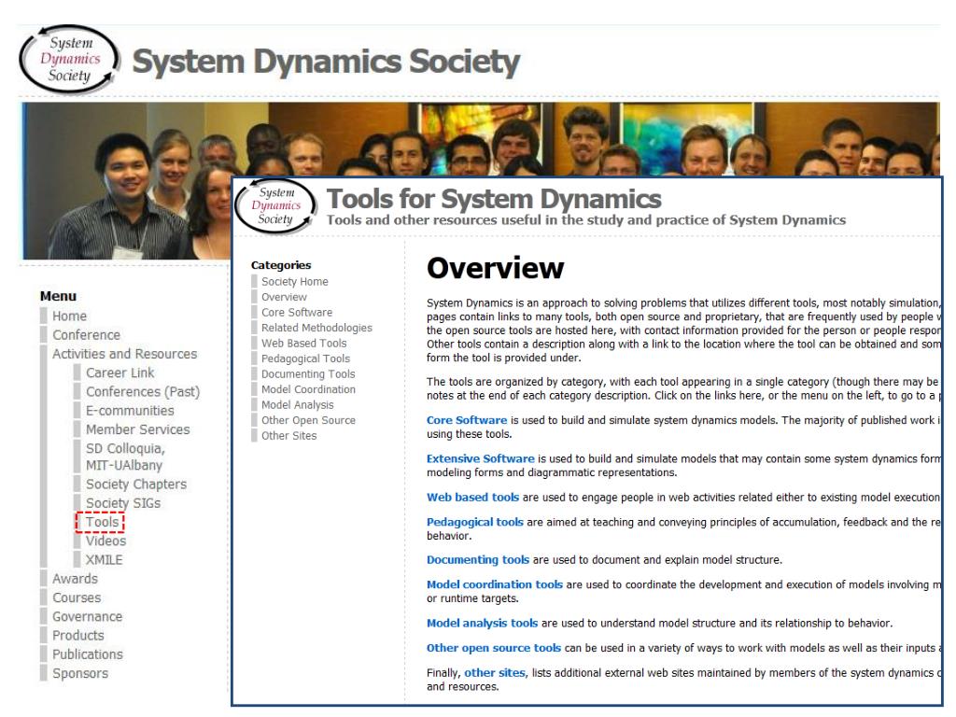The height and width of the screenshot is (717, 956).
Task: Select Courses in the main menu
Action: click(x=77, y=597)
